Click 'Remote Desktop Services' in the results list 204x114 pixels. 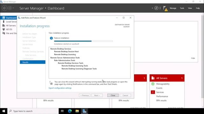tap(61, 49)
